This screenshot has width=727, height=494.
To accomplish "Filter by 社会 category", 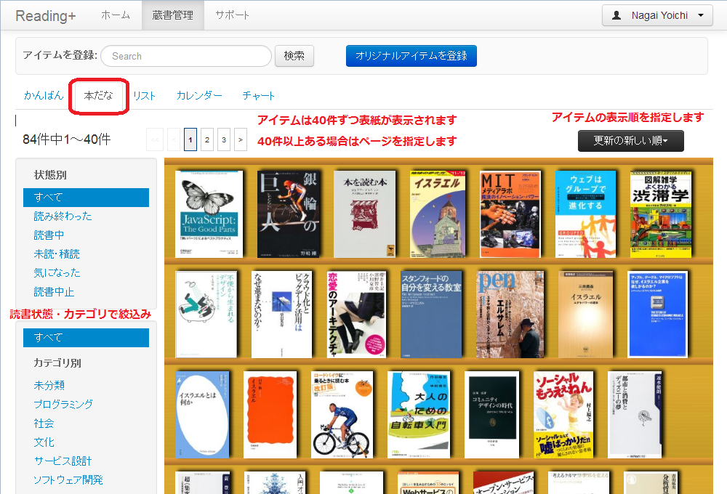I will coord(44,423).
